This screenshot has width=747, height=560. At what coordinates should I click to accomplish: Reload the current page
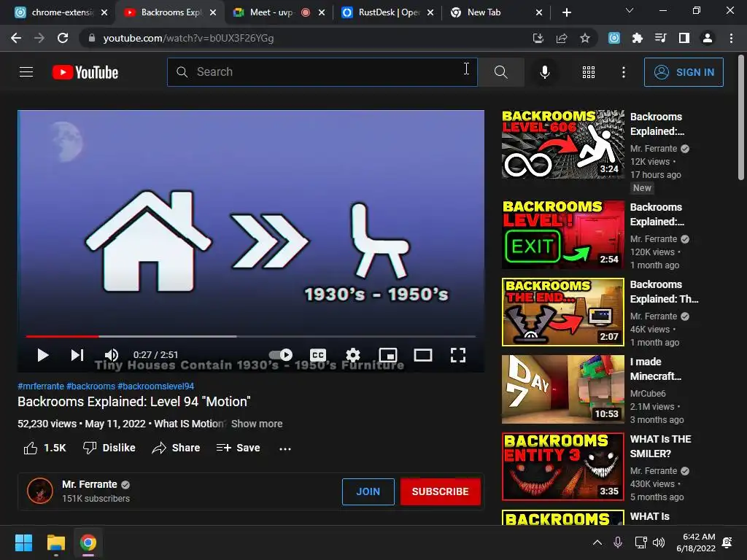coord(63,38)
